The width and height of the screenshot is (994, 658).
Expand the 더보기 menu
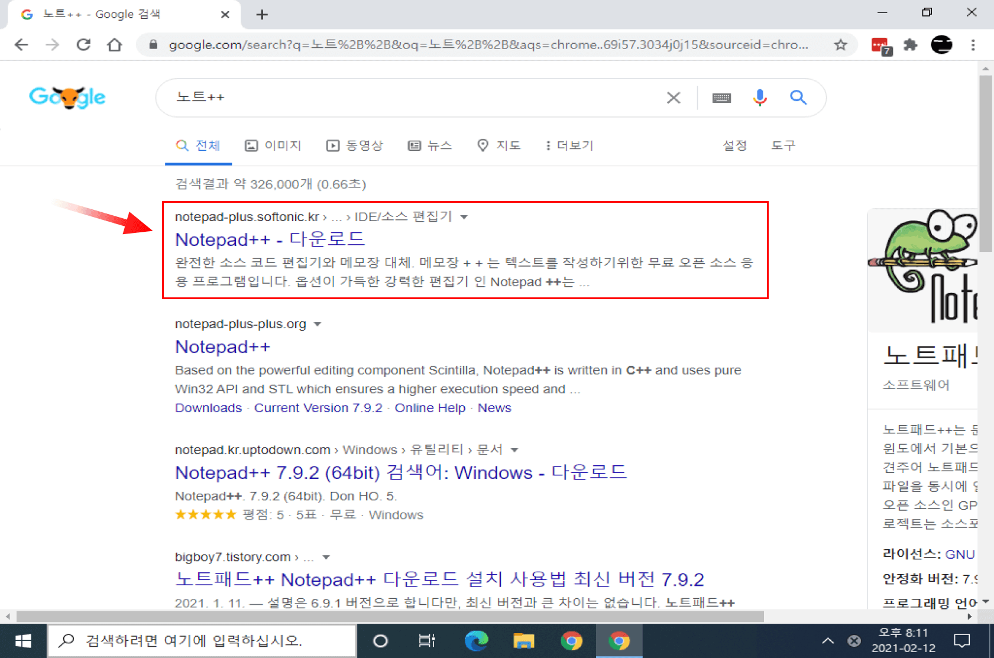(x=569, y=145)
